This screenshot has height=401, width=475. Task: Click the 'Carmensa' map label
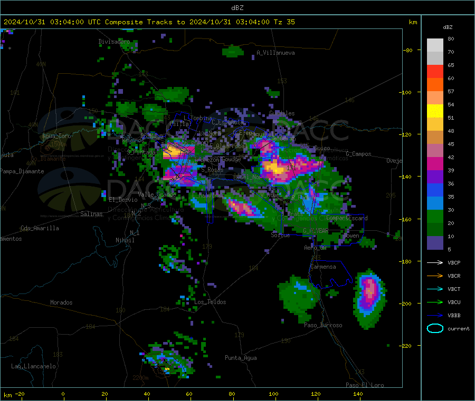(x=323, y=267)
